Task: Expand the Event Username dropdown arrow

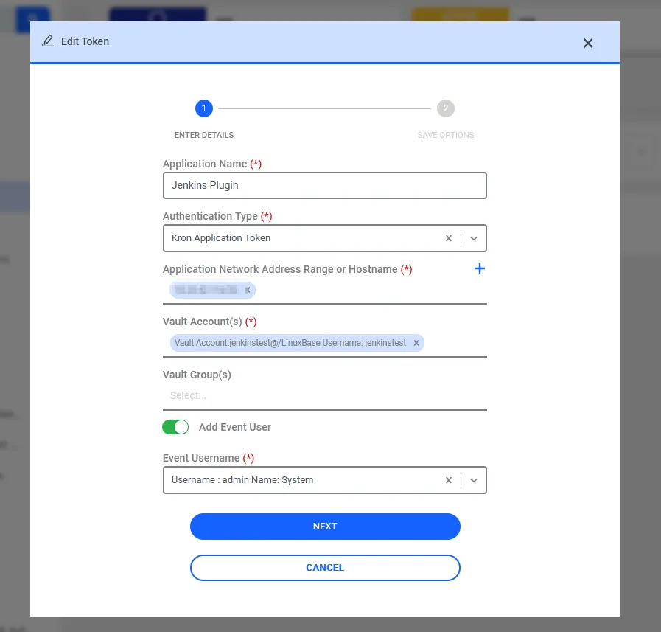Action: pyautogui.click(x=474, y=480)
